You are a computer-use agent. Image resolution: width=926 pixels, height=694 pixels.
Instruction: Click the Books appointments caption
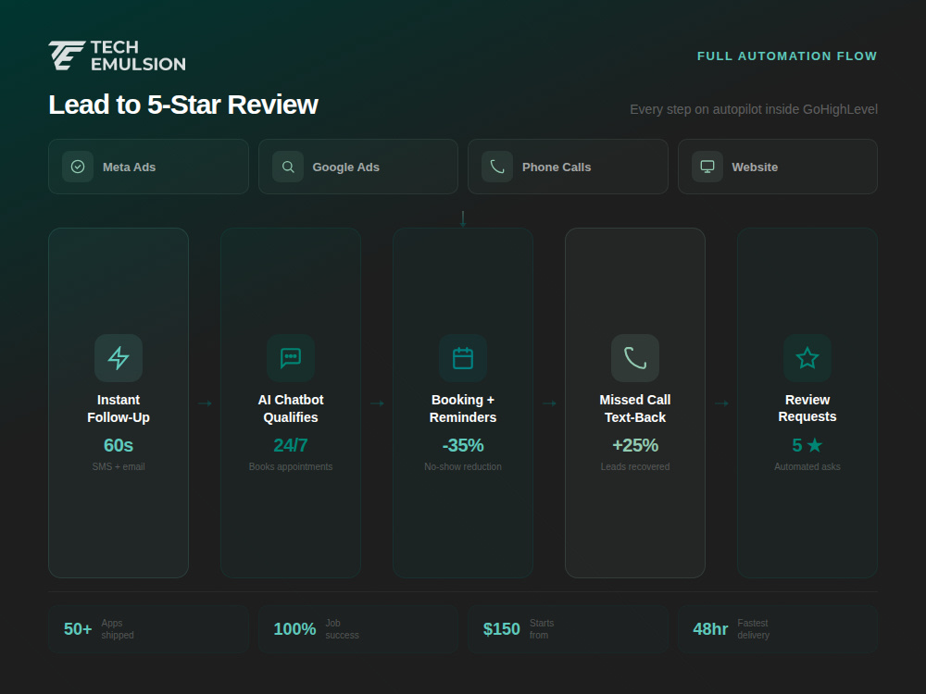coord(291,466)
